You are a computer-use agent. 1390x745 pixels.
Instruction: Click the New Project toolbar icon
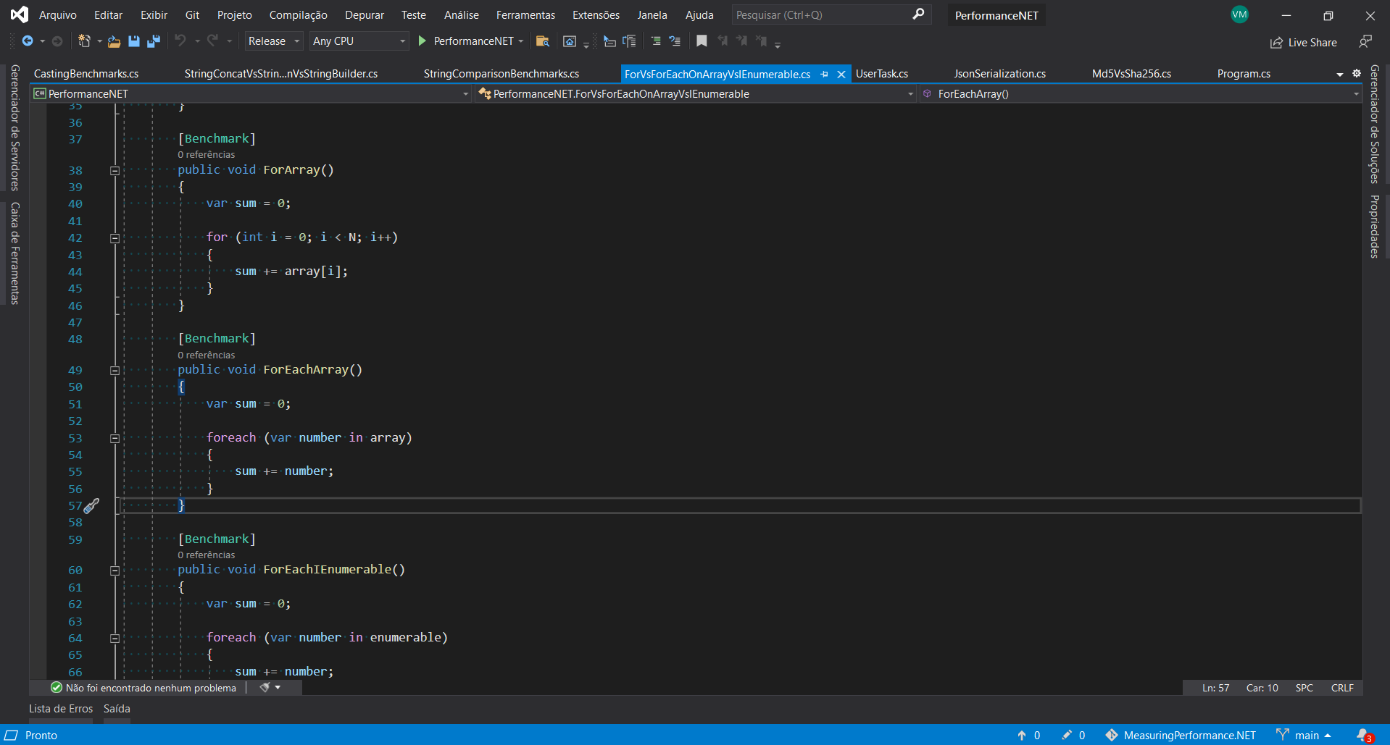pos(84,41)
